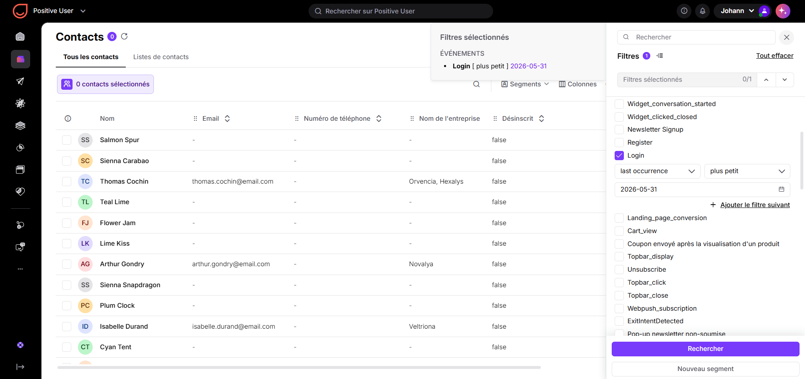
Task: Select the Isabelle Durand row checkbox
Action: point(67,327)
